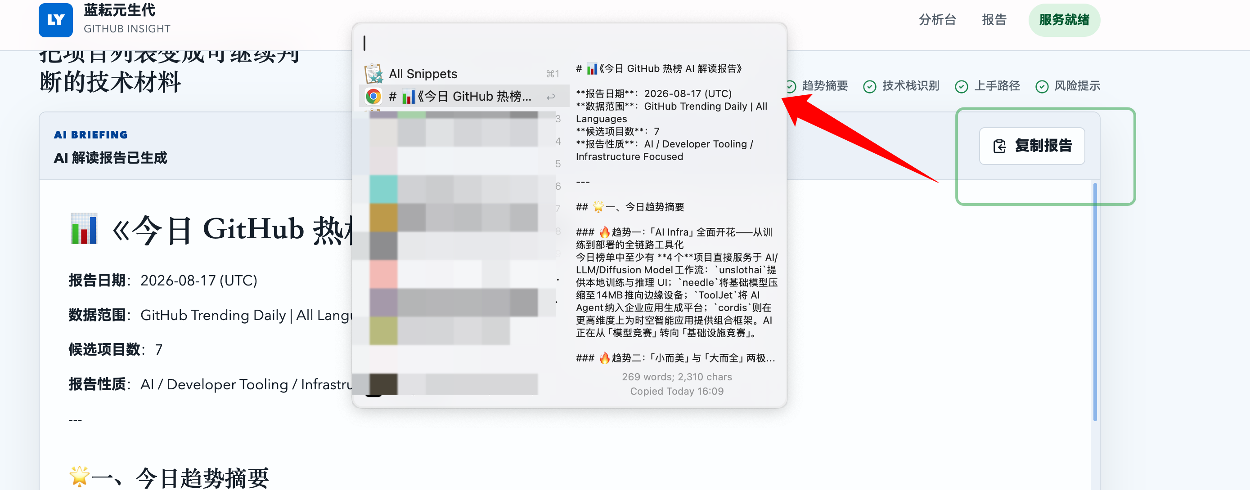This screenshot has width=1250, height=490.
Task: Open the 分析台 navigation link
Action: (937, 20)
